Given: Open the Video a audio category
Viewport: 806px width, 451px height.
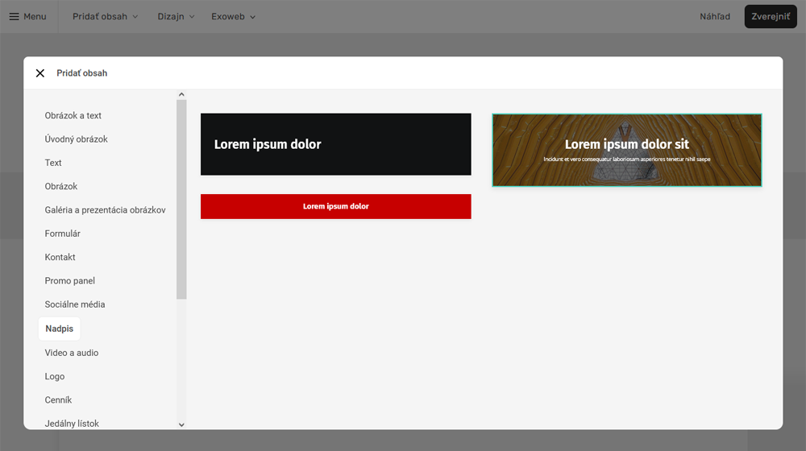Looking at the screenshot, I should 72,353.
